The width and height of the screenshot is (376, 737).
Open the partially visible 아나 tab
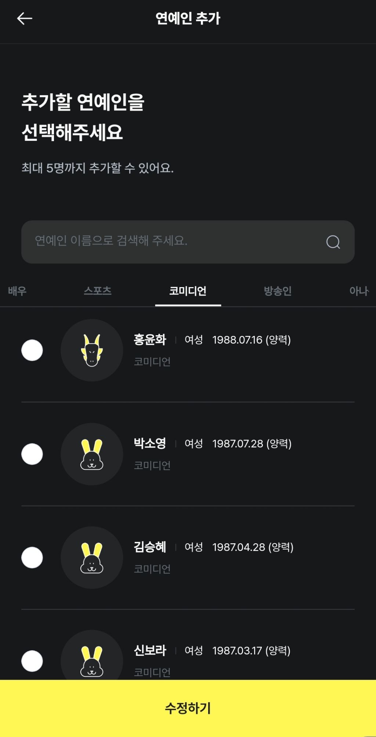[x=359, y=291]
